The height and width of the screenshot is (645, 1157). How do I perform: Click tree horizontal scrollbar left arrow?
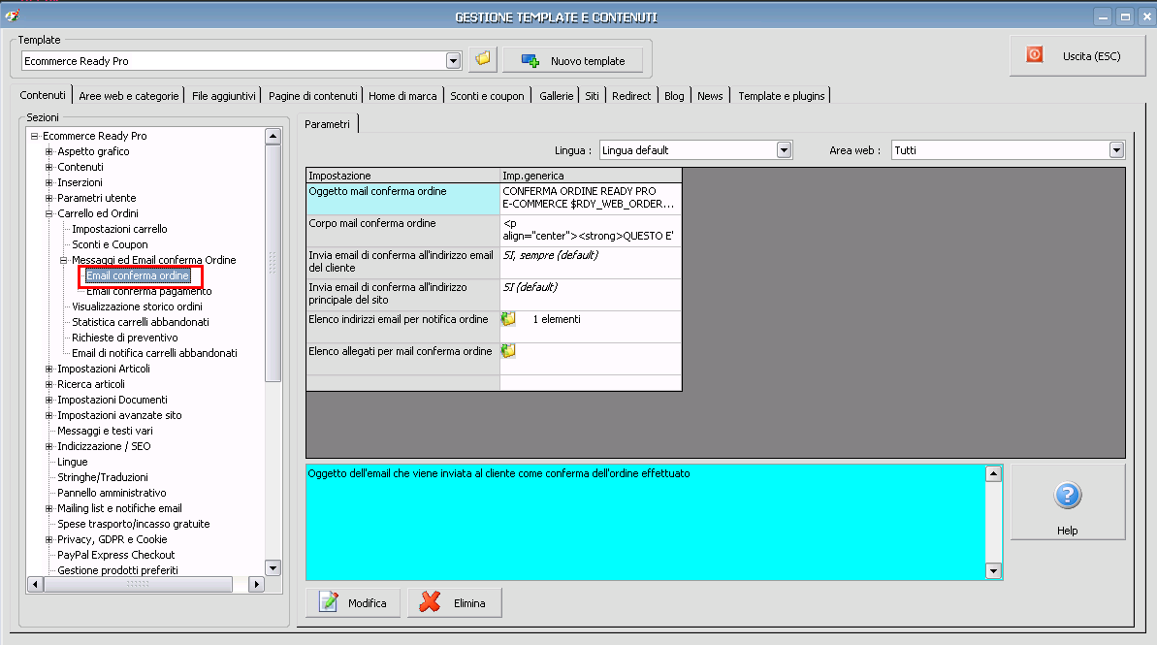(35, 584)
